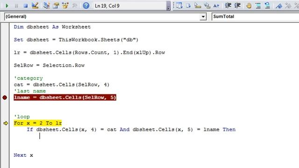The width and height of the screenshot is (299, 168).
Task: Toggle breakpoint with the hand icon
Action: coord(249,6)
